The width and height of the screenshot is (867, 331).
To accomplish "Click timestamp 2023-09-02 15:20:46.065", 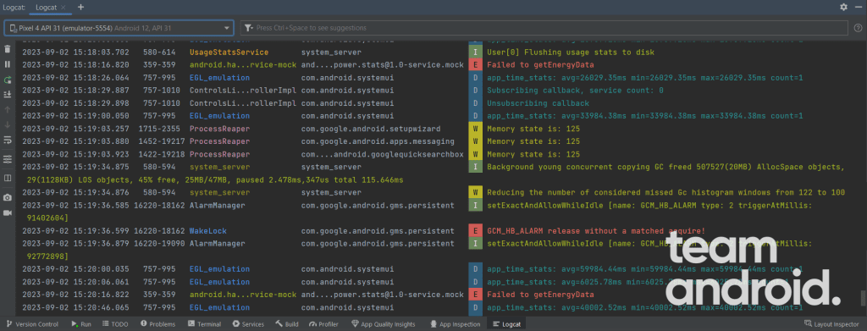I will point(75,307).
